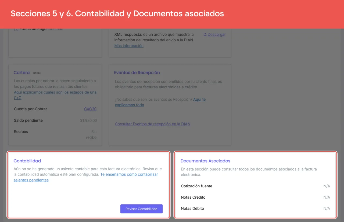Click the Notas Crédito row label
Screen dimensions: 344x222
(x=193, y=197)
